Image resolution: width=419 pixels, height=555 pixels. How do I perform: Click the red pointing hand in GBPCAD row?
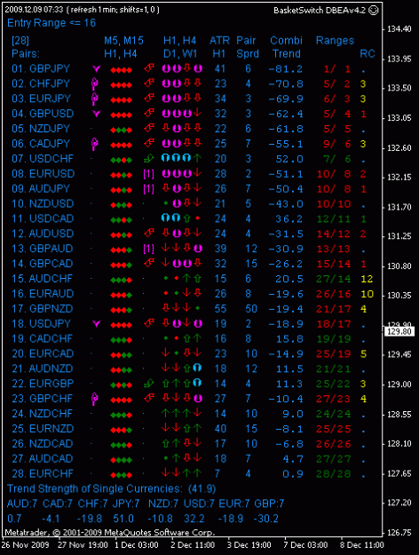pyautogui.click(x=149, y=264)
